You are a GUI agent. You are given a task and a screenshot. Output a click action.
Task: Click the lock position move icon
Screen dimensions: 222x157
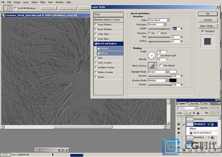pos(194,113)
